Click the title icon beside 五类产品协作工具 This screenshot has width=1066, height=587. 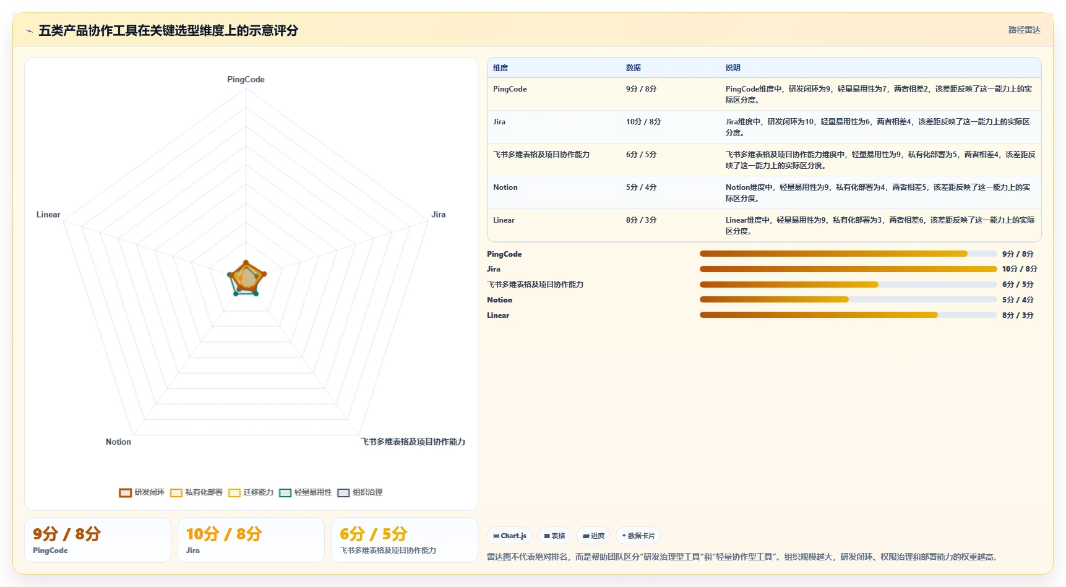(29, 31)
